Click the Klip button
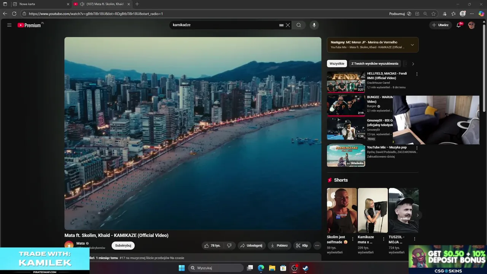 point(302,245)
